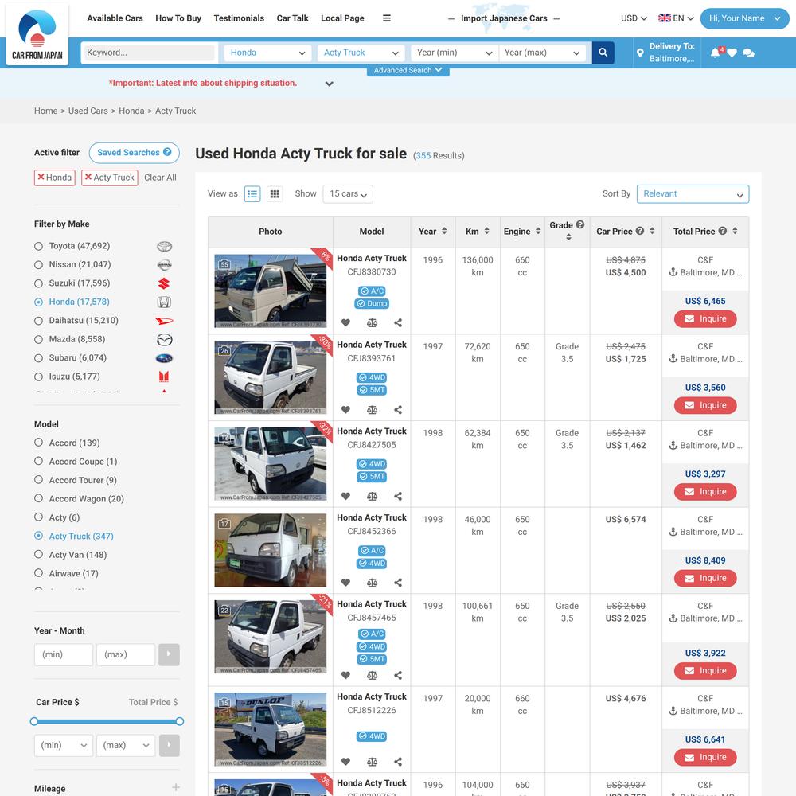Open the EN language selector

[676, 18]
